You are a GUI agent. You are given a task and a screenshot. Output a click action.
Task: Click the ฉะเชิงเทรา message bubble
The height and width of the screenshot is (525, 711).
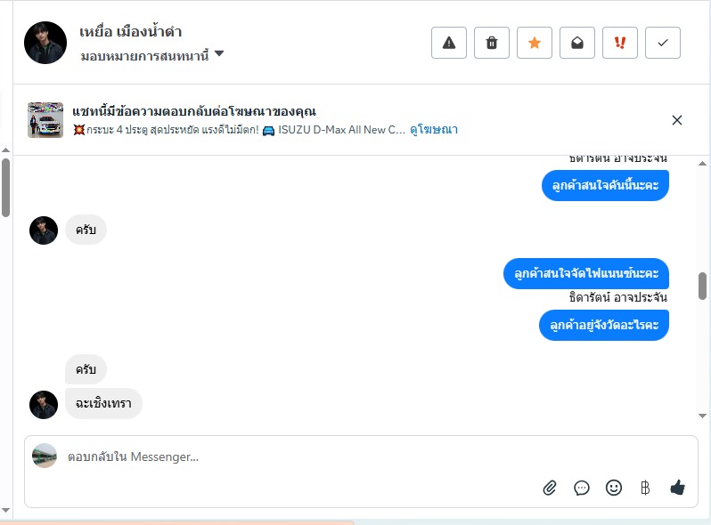coord(103,403)
